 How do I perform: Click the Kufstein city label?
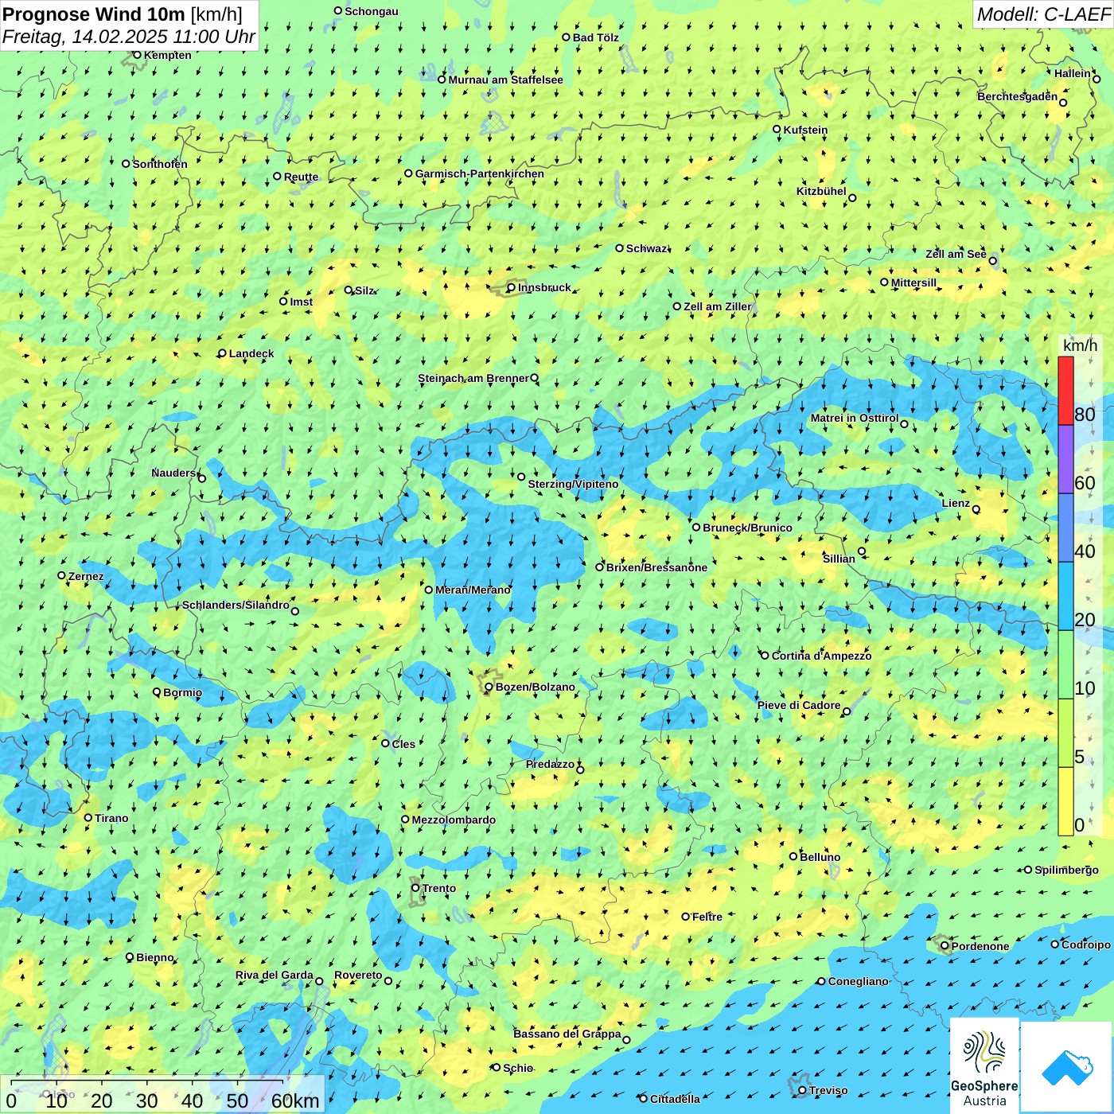click(805, 130)
